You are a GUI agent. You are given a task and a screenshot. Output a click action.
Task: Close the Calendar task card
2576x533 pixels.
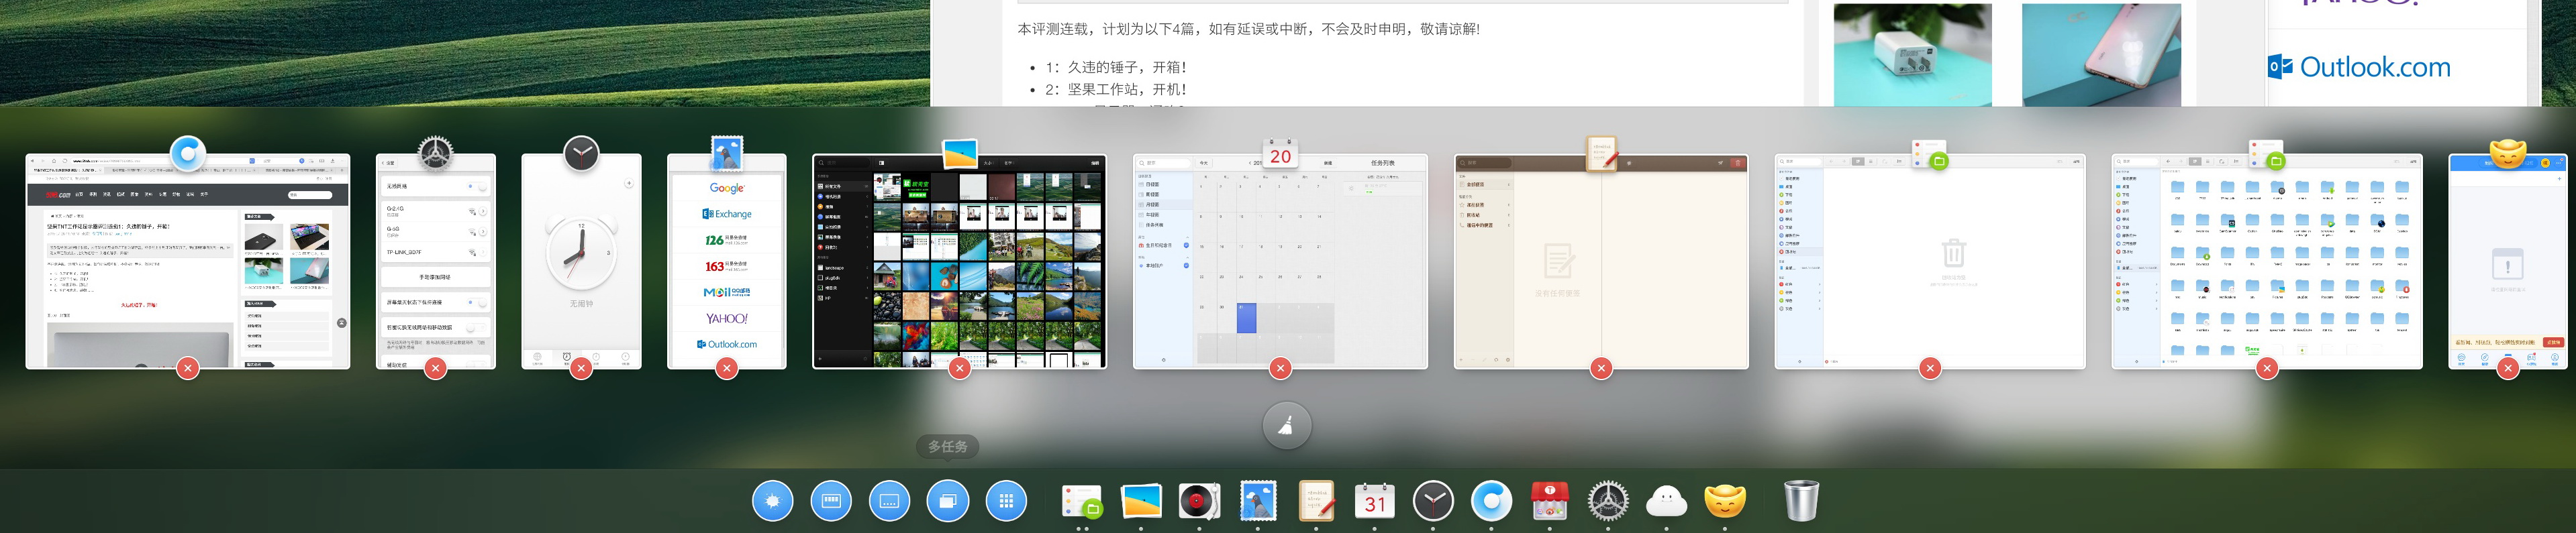pyautogui.click(x=1280, y=368)
